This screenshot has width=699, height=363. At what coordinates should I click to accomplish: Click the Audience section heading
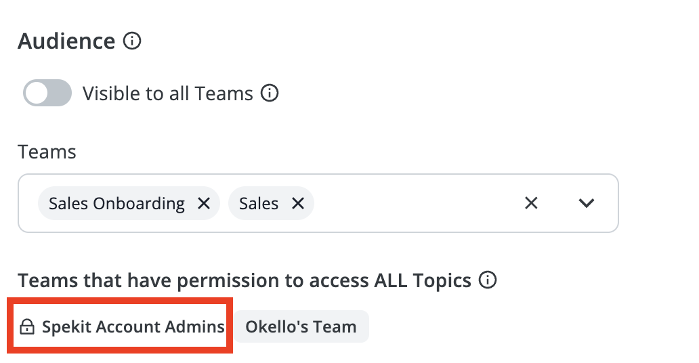tap(66, 41)
